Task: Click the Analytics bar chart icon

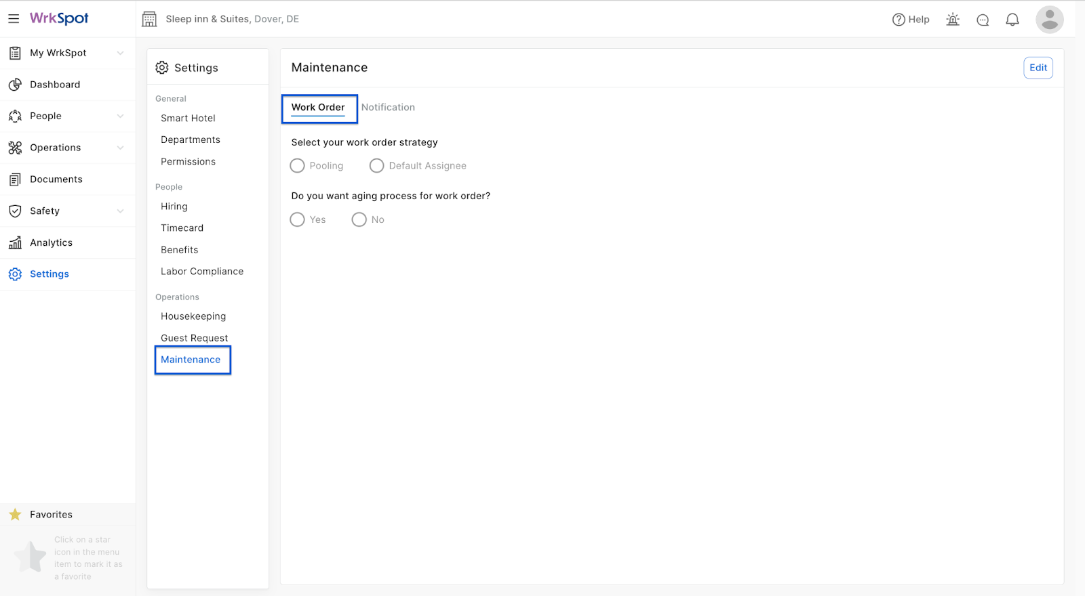Action: click(15, 242)
